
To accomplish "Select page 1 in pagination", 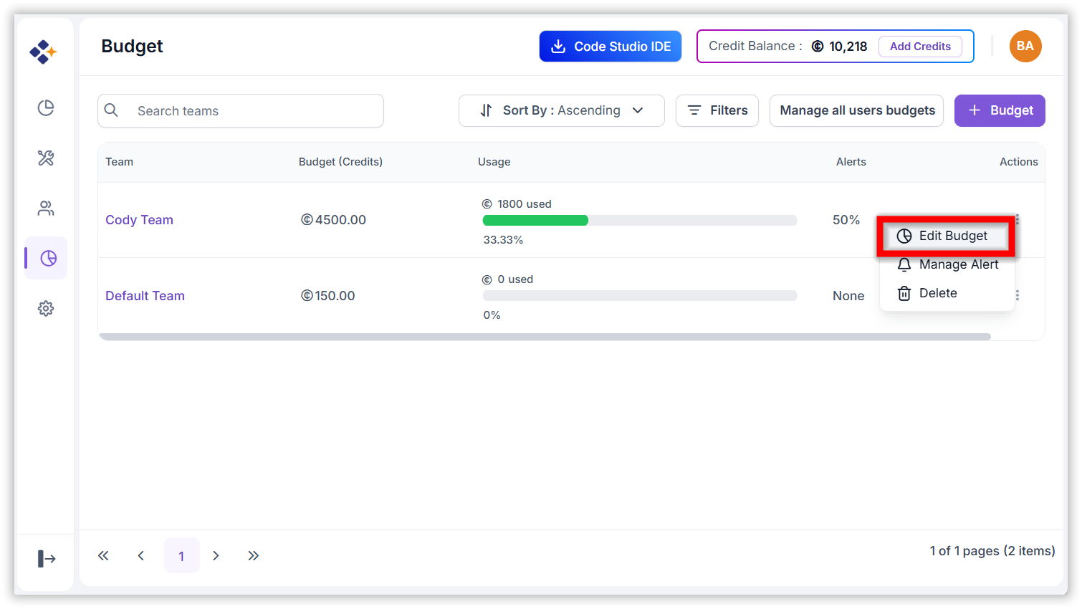I will 181,555.
